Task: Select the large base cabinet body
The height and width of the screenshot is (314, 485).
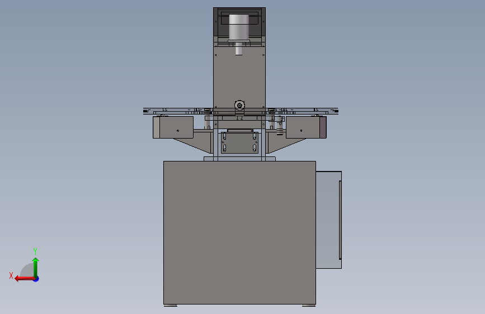Action: pyautogui.click(x=239, y=232)
